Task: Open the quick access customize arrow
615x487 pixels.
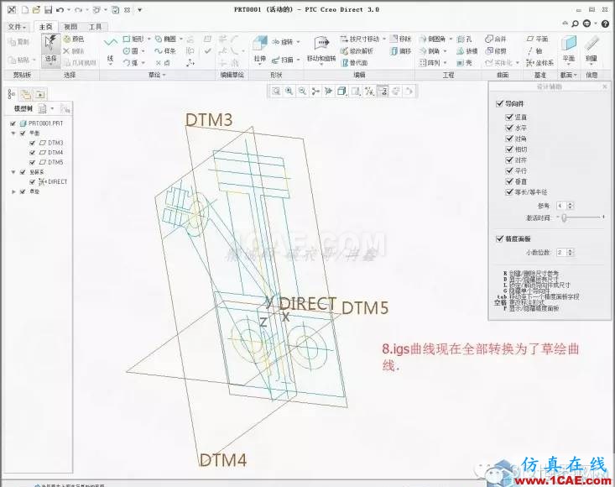Action: click(x=139, y=10)
